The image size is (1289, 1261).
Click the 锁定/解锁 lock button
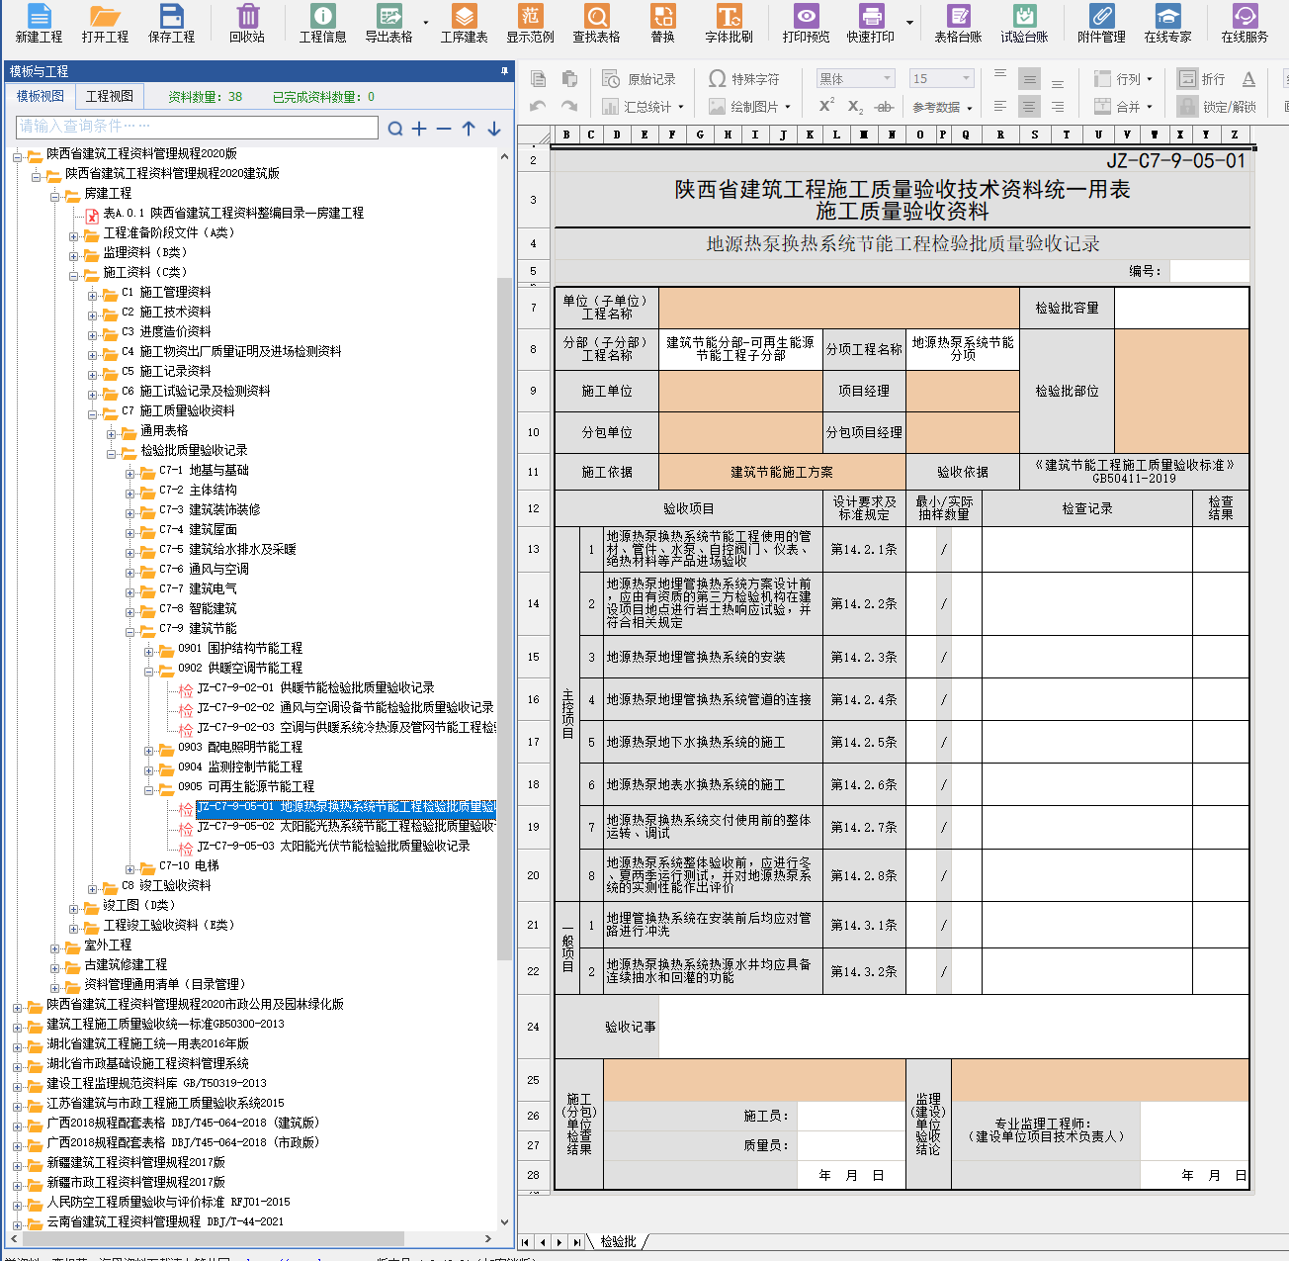click(x=1218, y=106)
